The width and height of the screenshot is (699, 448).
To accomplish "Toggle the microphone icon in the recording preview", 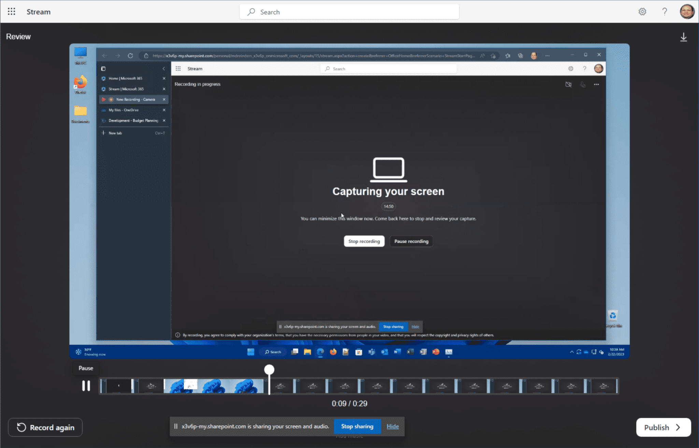I will [583, 84].
